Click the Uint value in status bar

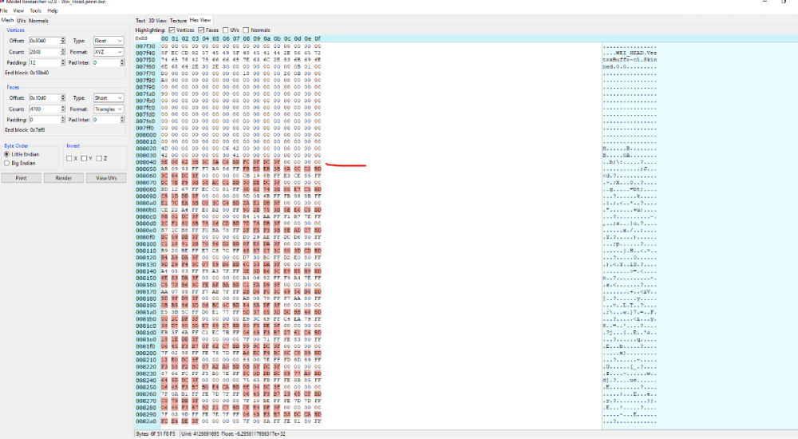click(206, 434)
